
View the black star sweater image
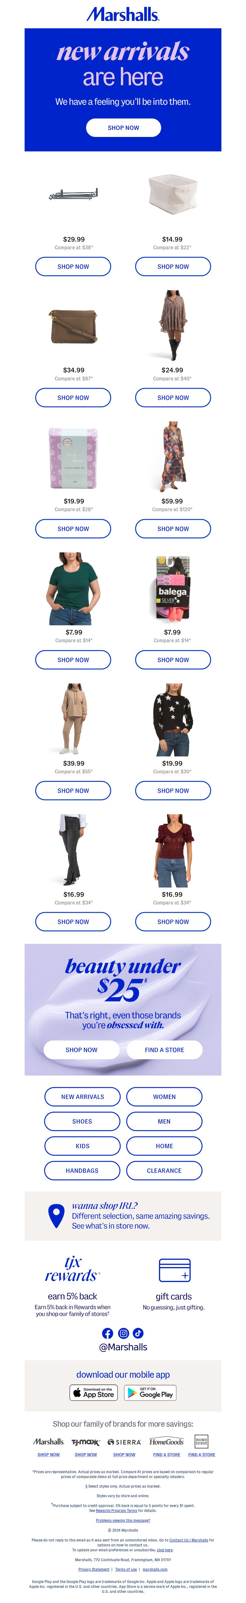pyautogui.click(x=173, y=720)
